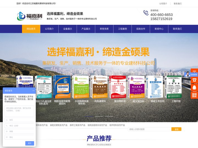Screen dimensions: 198x148
Task: Click the 水泥路面快速修补料 product bag
Action: [x=81, y=87]
